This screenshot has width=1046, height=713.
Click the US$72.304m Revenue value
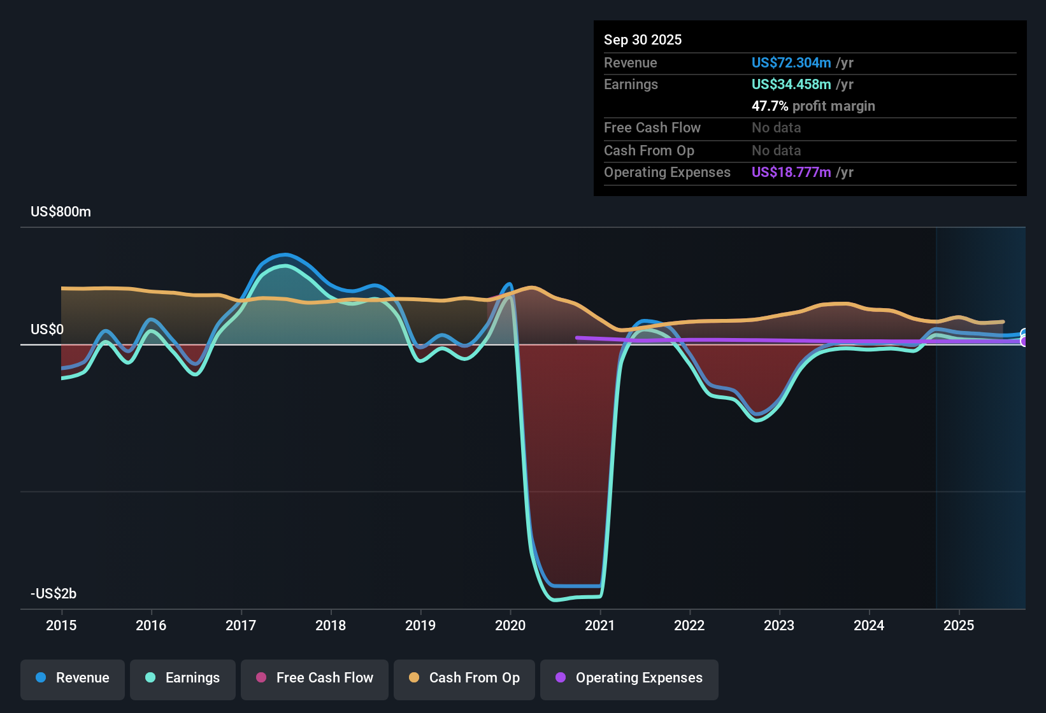(x=791, y=62)
